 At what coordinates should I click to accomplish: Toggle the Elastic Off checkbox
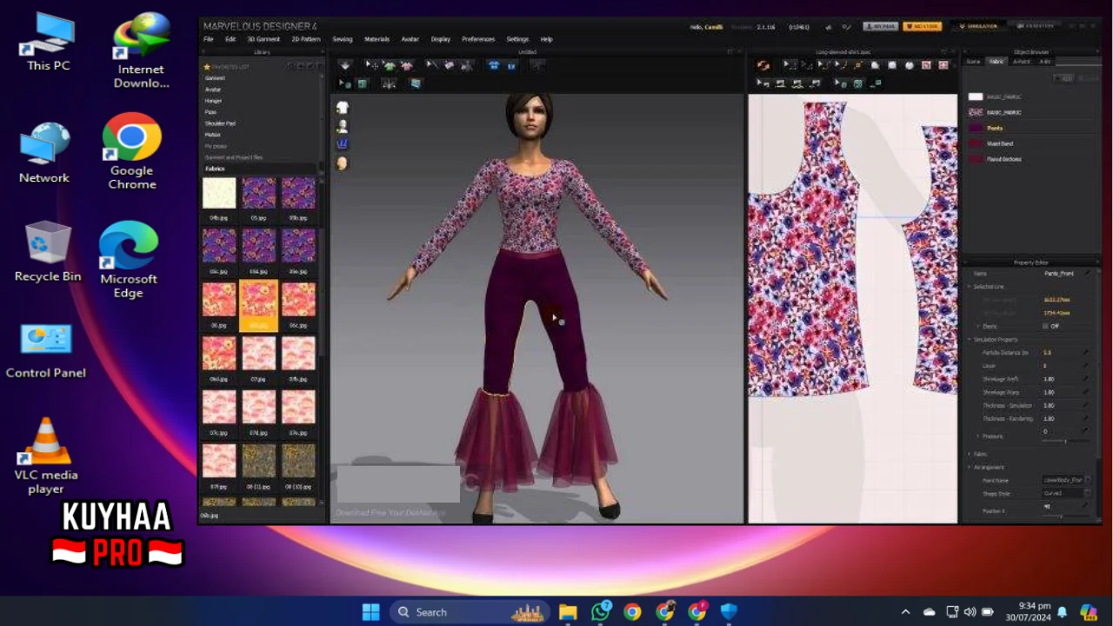tap(1045, 326)
